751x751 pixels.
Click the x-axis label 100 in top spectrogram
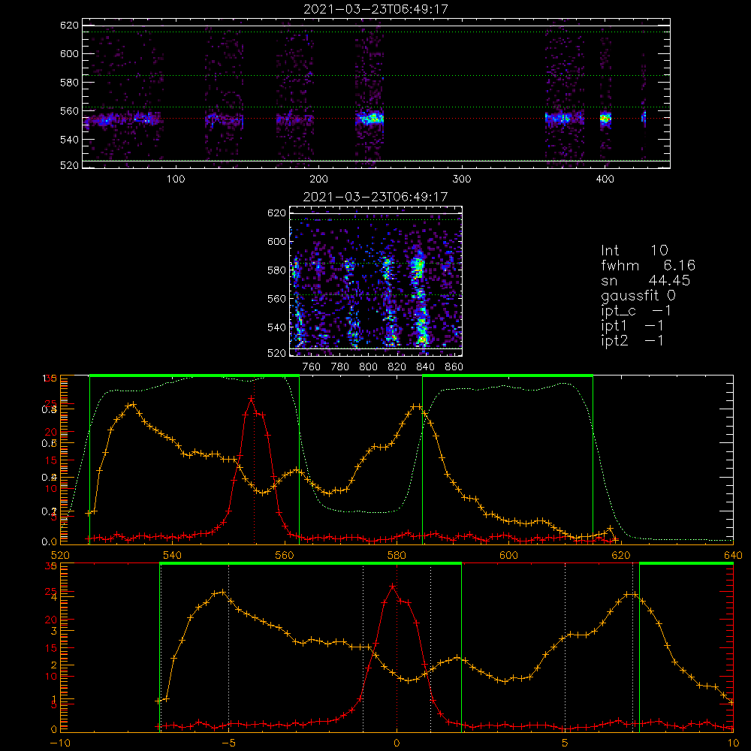[176, 179]
